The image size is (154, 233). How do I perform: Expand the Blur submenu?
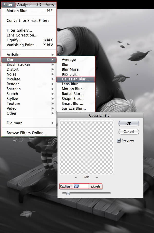(x=29, y=60)
